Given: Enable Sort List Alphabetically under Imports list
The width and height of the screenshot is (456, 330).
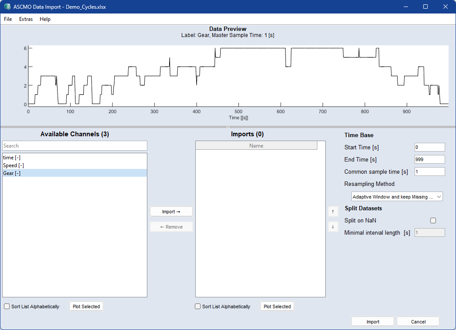Looking at the screenshot, I should [x=198, y=306].
